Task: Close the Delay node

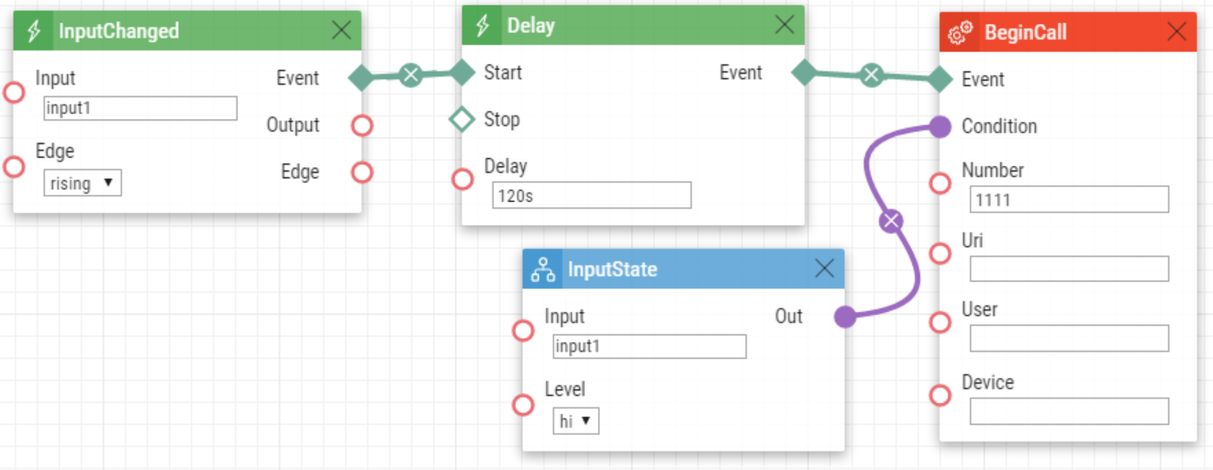Action: (x=785, y=26)
